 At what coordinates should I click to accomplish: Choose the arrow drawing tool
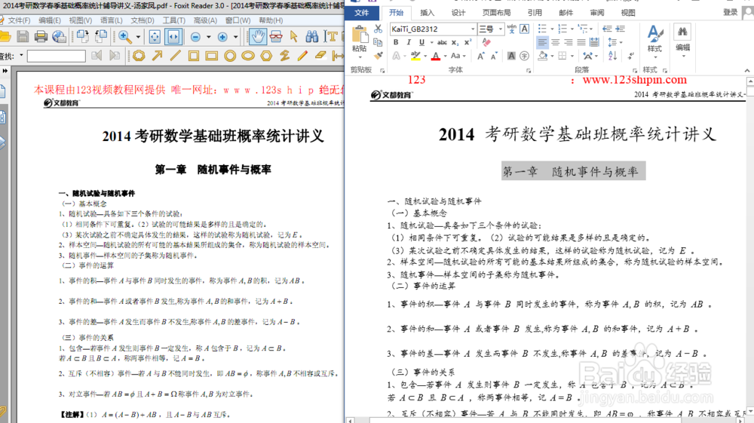tap(158, 56)
